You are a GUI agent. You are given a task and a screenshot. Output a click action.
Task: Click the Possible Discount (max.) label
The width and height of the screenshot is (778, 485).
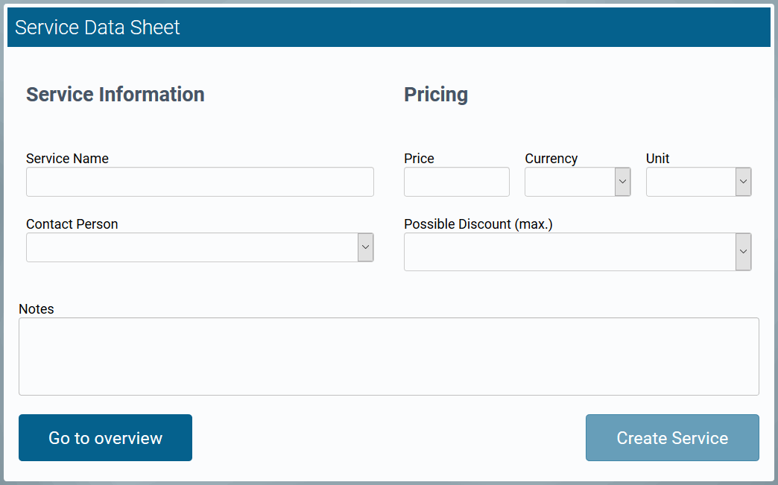click(x=478, y=224)
